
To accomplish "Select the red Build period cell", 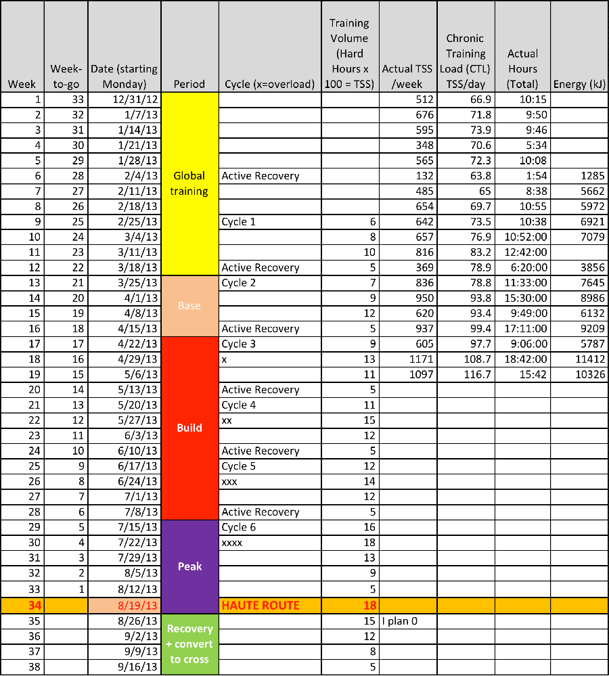I will (x=189, y=428).
